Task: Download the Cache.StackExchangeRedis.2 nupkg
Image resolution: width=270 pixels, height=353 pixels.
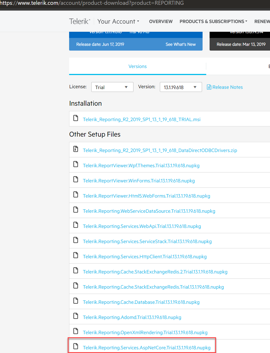Action: click(155, 272)
